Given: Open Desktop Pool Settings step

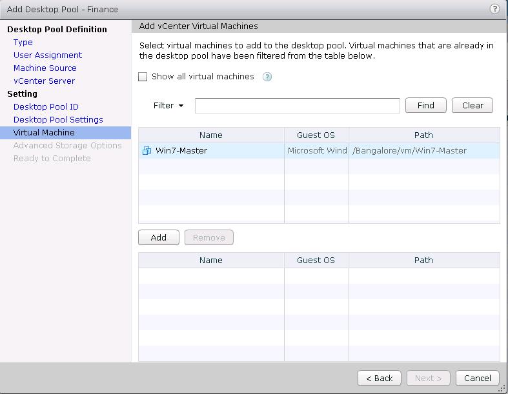Looking at the screenshot, I should 58,120.
